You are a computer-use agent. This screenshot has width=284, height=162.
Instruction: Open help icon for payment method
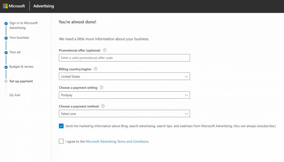(x=103, y=106)
